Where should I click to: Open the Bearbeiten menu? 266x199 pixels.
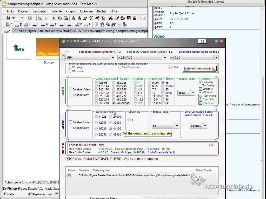pos(40,11)
